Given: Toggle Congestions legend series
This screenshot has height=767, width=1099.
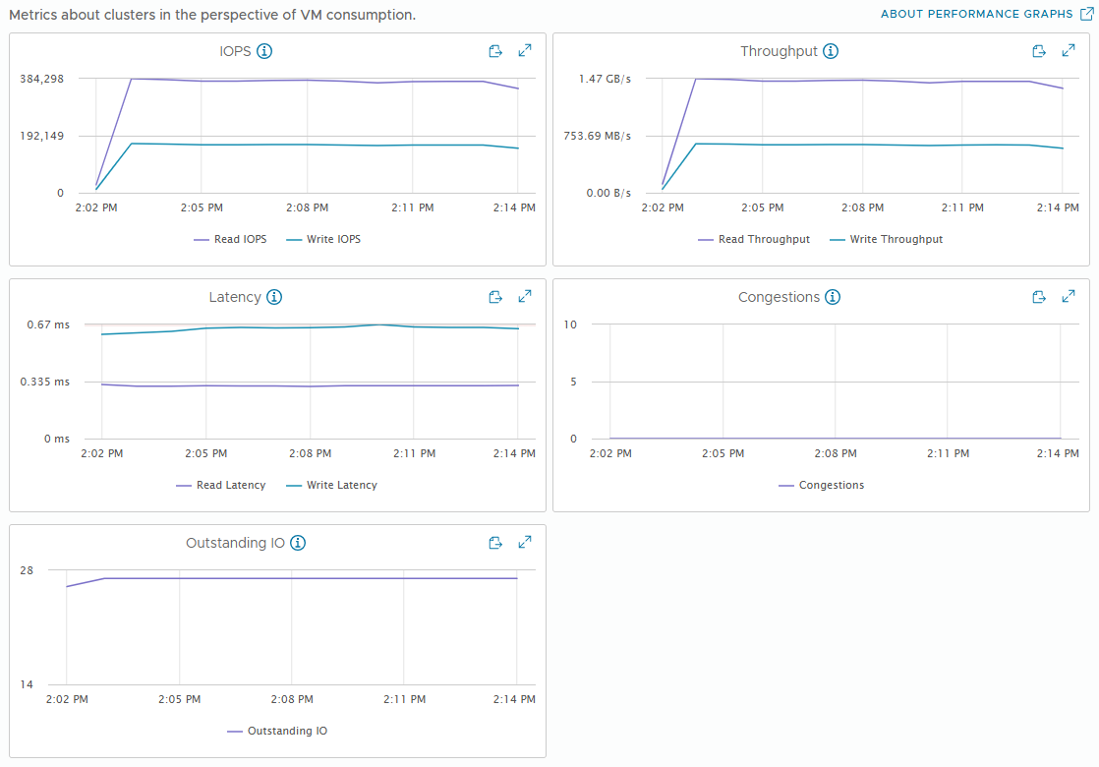Looking at the screenshot, I should (822, 485).
